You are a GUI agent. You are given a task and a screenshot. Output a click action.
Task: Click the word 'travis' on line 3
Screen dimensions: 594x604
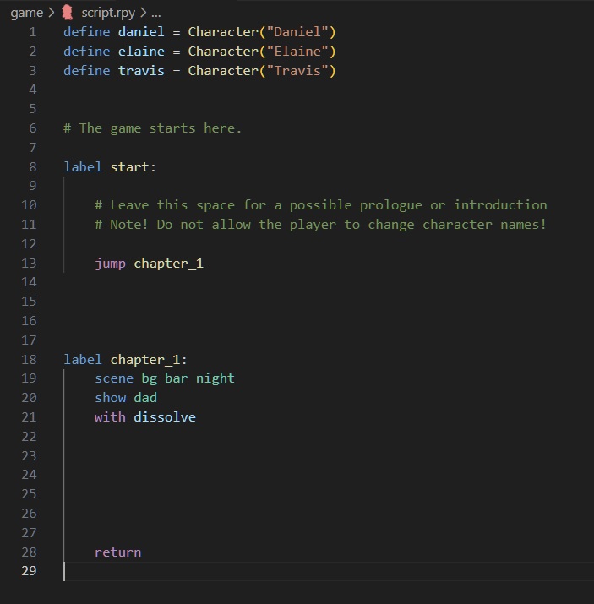(x=141, y=71)
